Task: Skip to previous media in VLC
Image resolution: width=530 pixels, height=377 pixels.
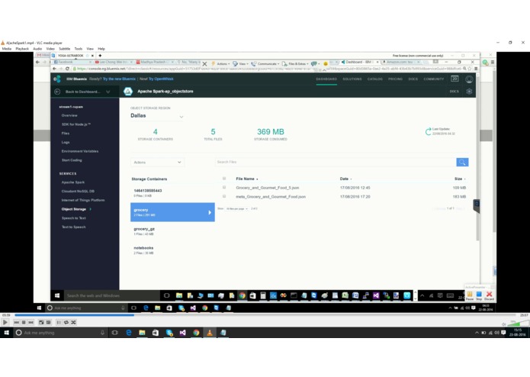Action: (x=17, y=322)
